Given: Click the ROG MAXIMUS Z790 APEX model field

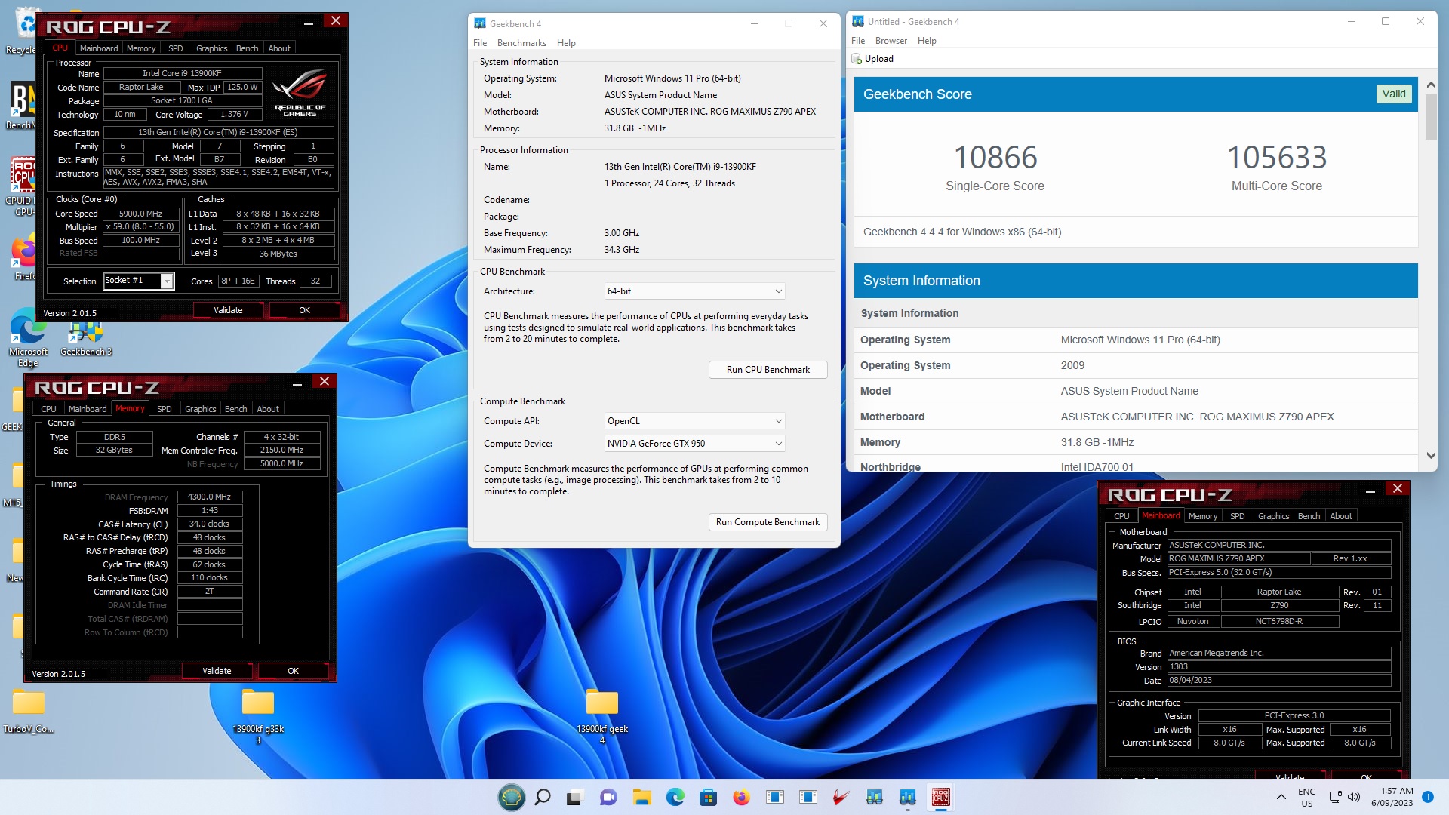Looking at the screenshot, I should pos(1238,558).
